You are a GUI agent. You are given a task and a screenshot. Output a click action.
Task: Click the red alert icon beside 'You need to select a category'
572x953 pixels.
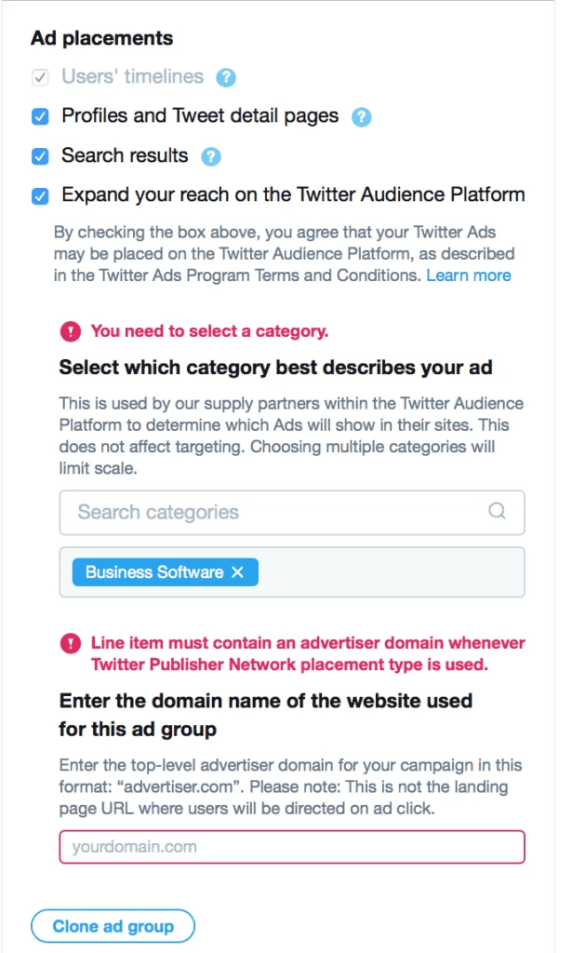pos(71,331)
